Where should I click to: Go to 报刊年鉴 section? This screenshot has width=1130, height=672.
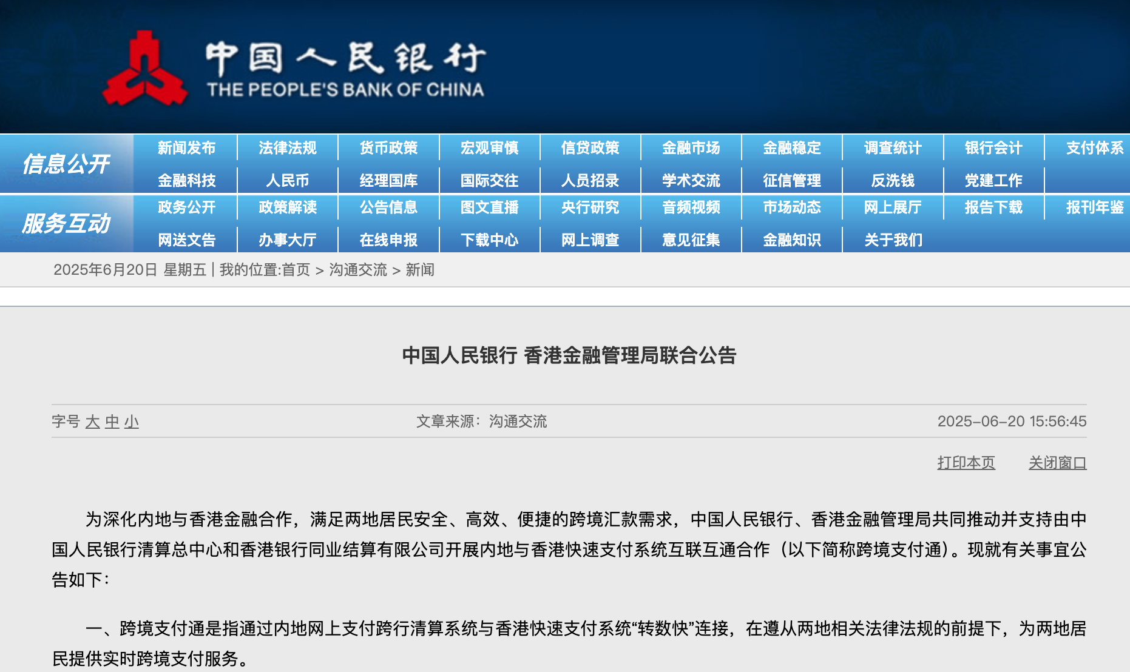point(1095,207)
